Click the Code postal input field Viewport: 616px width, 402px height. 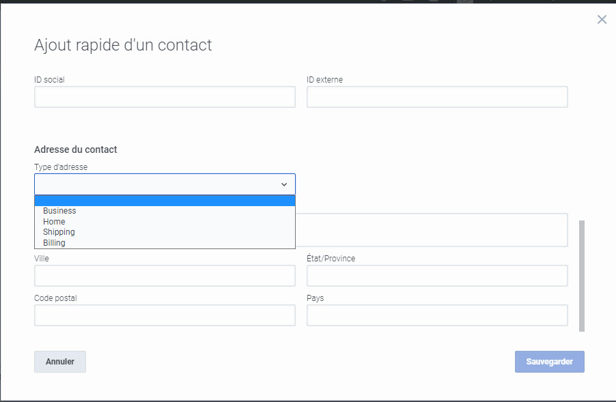pyautogui.click(x=165, y=315)
